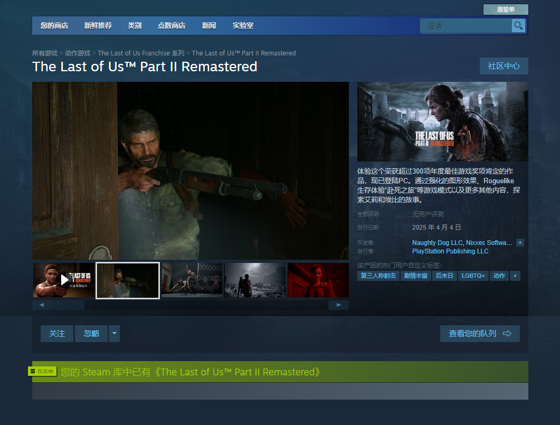Select the 剧情丰富 tag

pos(416,276)
